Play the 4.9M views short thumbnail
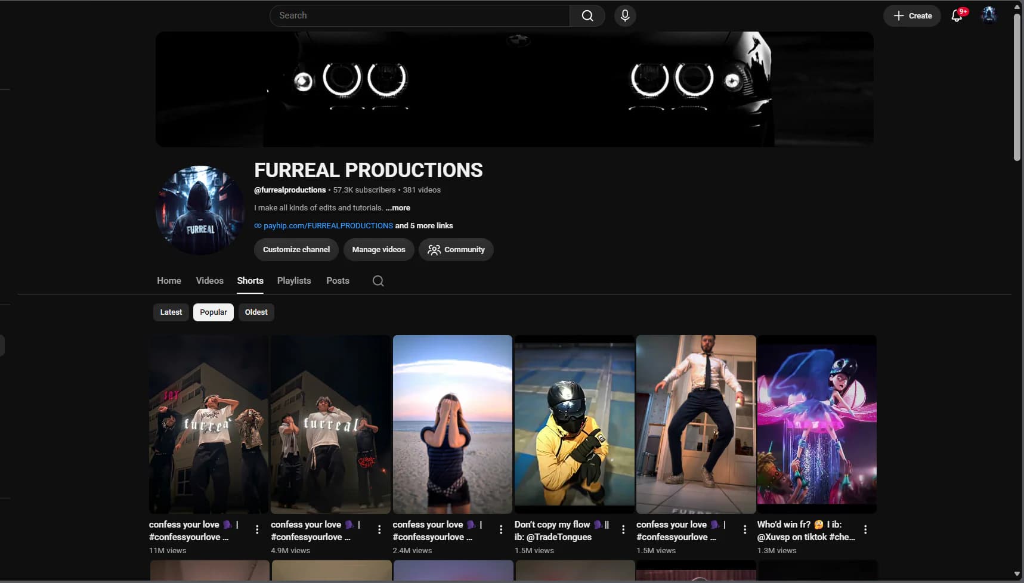 330,424
